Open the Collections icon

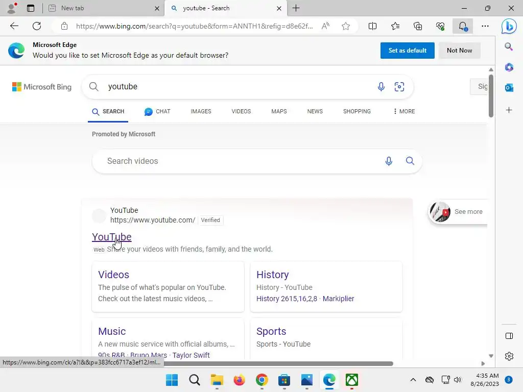coord(418,26)
